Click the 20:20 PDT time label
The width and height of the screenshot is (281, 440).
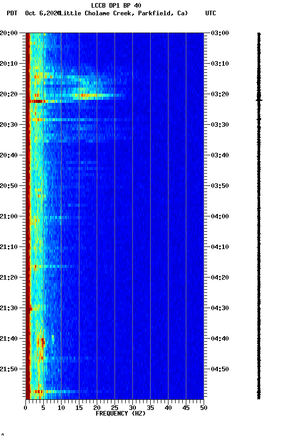tap(9, 94)
